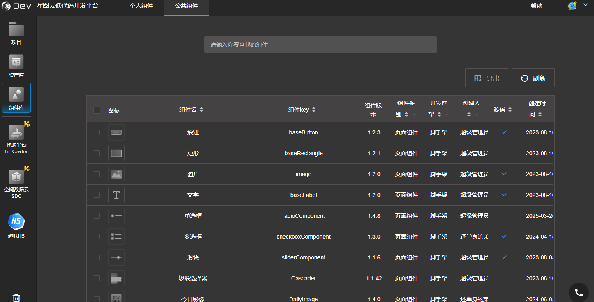Open the 项目 folder icon in sidebar
The image size is (594, 302).
click(16, 29)
